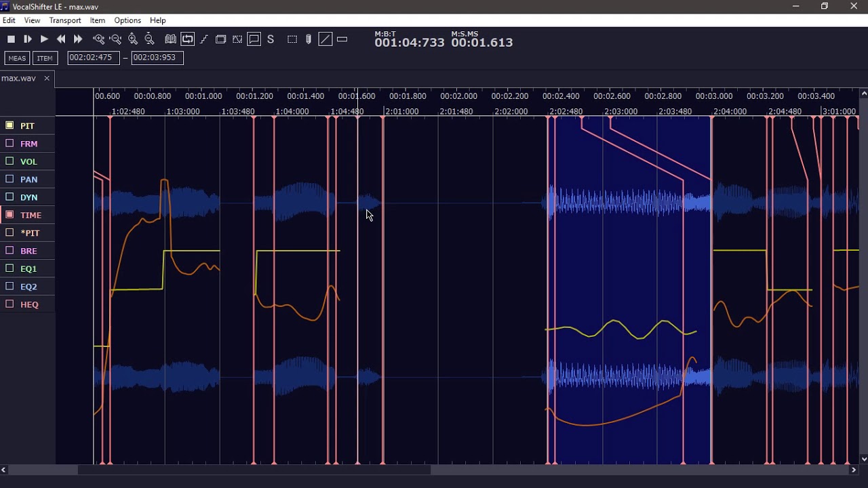Select the VOL label text
Viewport: 868px width, 488px height.
click(28, 162)
